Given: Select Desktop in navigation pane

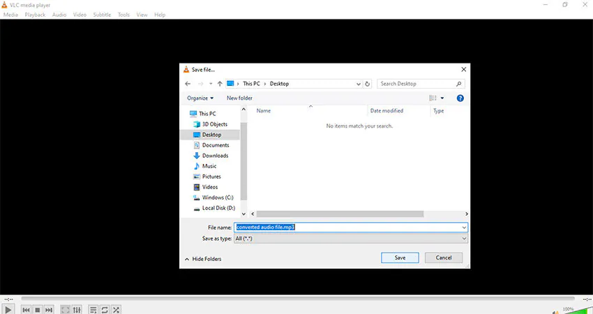Looking at the screenshot, I should pos(210,135).
